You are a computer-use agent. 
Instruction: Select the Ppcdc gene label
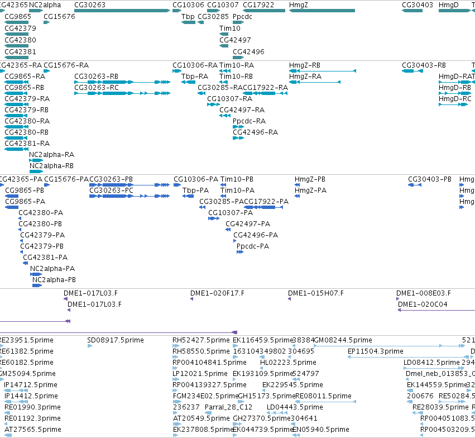click(x=242, y=16)
